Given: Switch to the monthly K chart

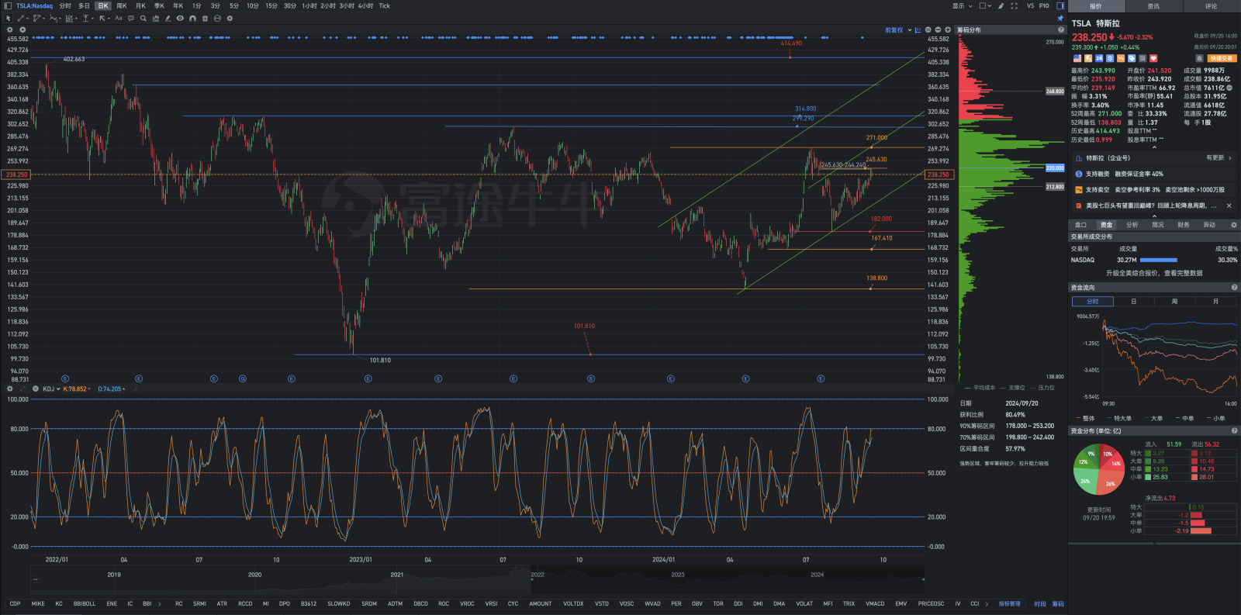Looking at the screenshot, I should coord(140,5).
